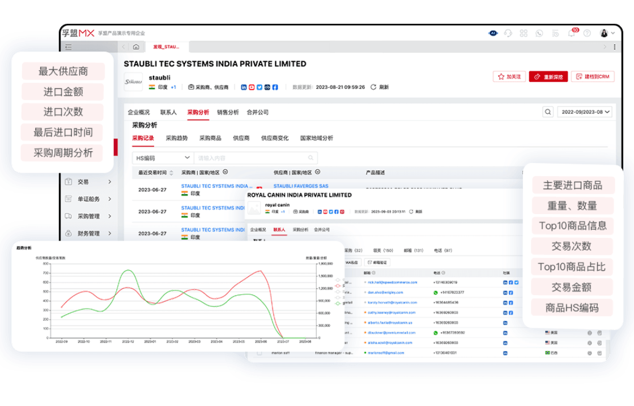Toggle the red series in chart legend
Viewport: 634px width, 406px height.
point(338,285)
